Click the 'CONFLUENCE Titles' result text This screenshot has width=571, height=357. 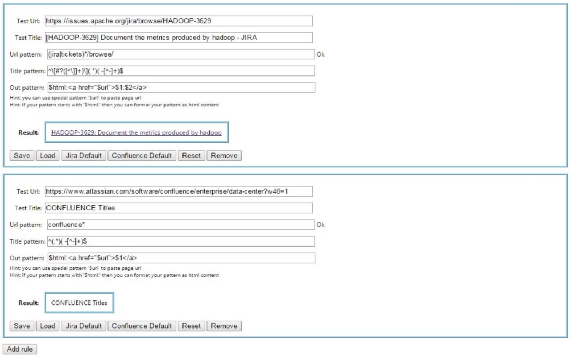tap(79, 303)
